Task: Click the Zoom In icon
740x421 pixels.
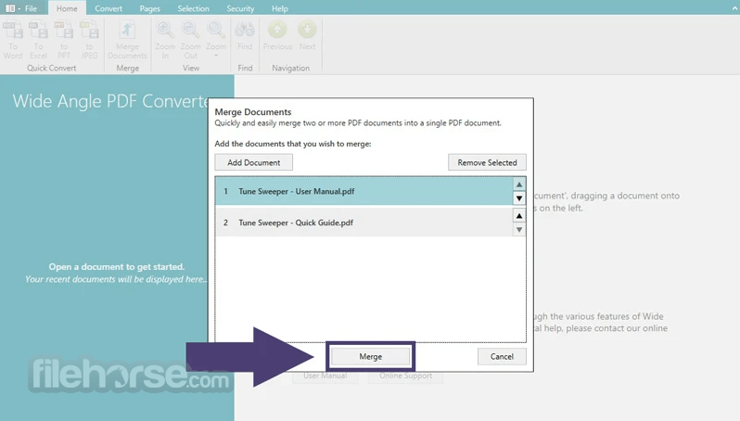Action: 165,40
